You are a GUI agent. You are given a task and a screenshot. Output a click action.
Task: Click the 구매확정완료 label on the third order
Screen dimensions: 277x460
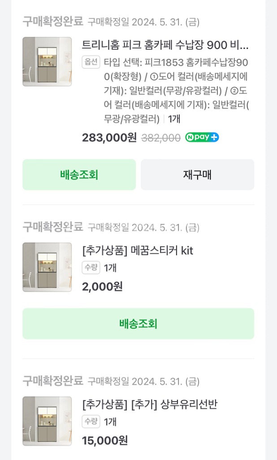point(52,380)
